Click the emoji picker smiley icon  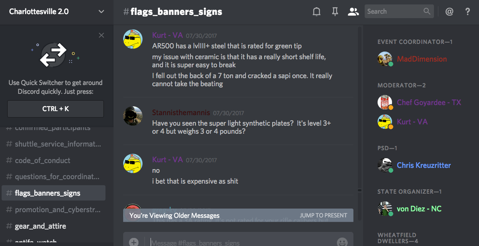point(342,242)
